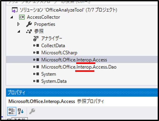Expand the Properties folder arrow
The image size is (159, 121).
tap(18, 24)
